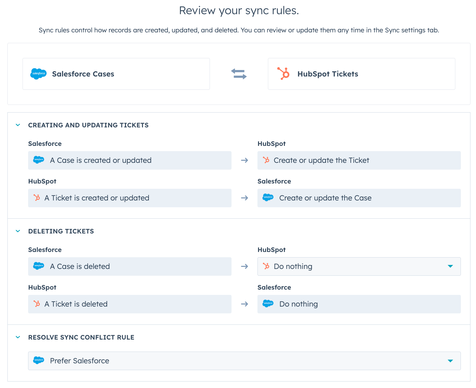The image size is (476, 388).
Task: Collapse the Creating and Updating Tickets section
Action: point(18,125)
